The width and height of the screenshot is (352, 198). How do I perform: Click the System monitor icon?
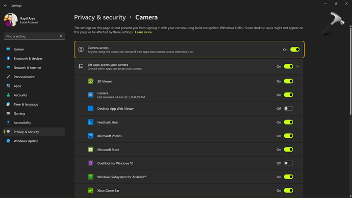pos(8,49)
